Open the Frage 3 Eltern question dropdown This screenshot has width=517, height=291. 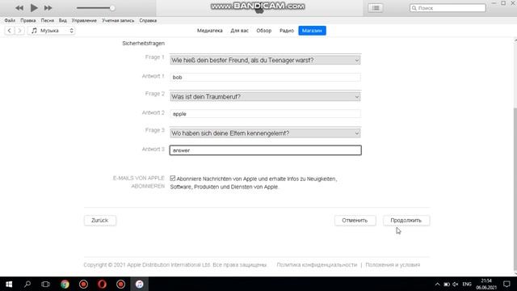click(266, 133)
